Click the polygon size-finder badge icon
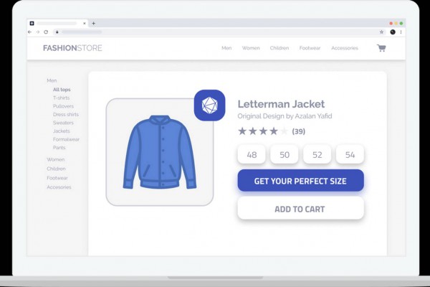 [209, 105]
